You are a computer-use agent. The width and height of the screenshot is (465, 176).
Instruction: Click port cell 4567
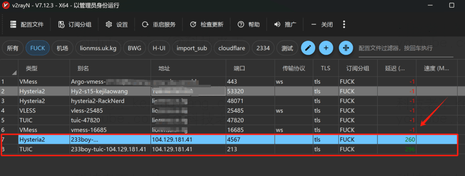250,139
